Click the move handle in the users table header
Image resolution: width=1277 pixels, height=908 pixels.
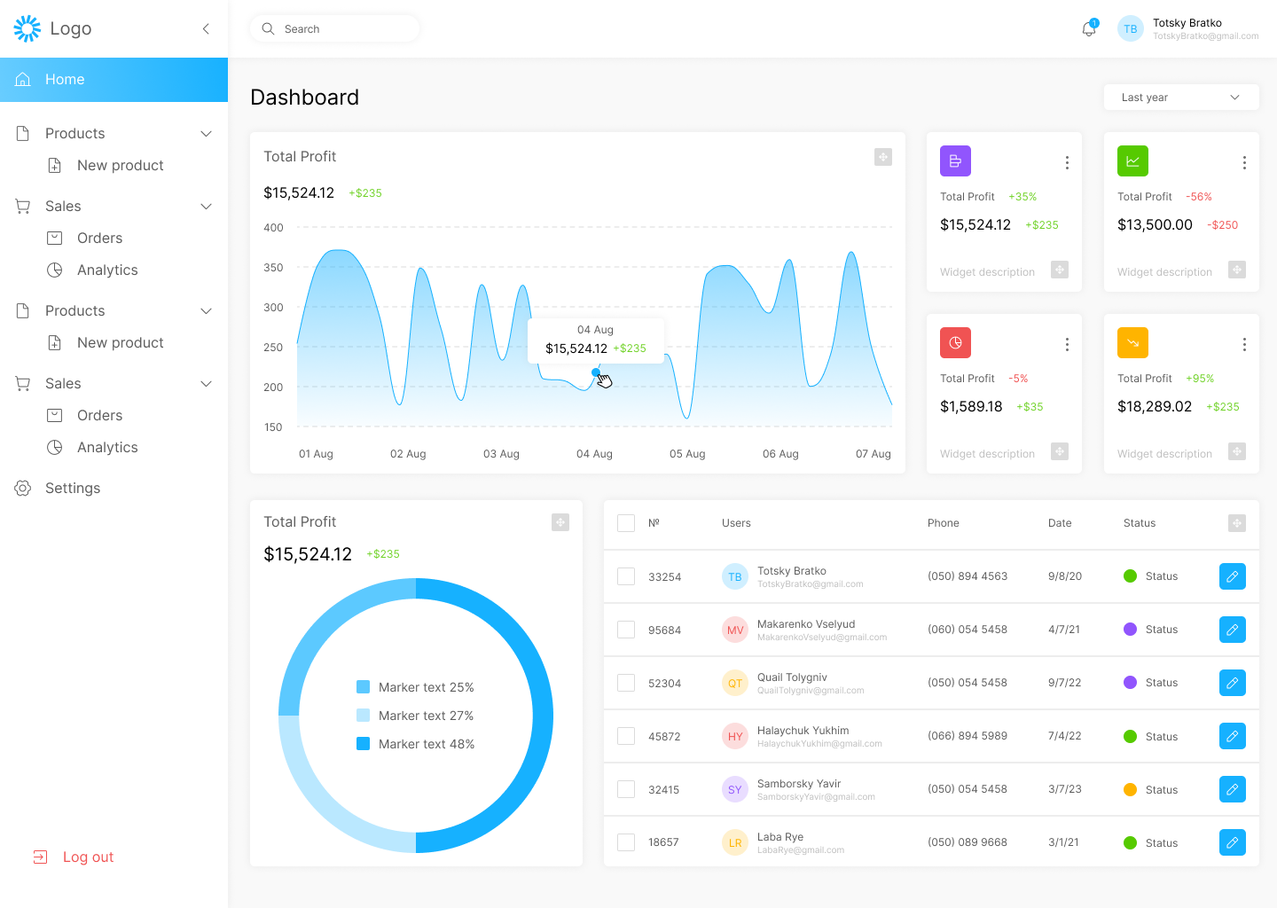(x=1237, y=523)
